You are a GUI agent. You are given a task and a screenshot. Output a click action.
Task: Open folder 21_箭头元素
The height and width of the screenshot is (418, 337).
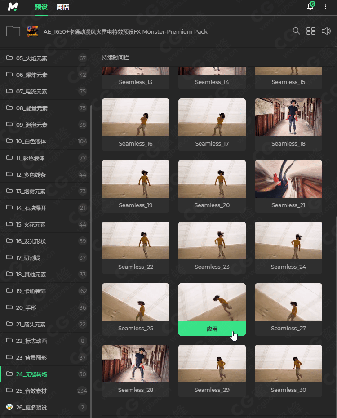pyautogui.click(x=45, y=324)
